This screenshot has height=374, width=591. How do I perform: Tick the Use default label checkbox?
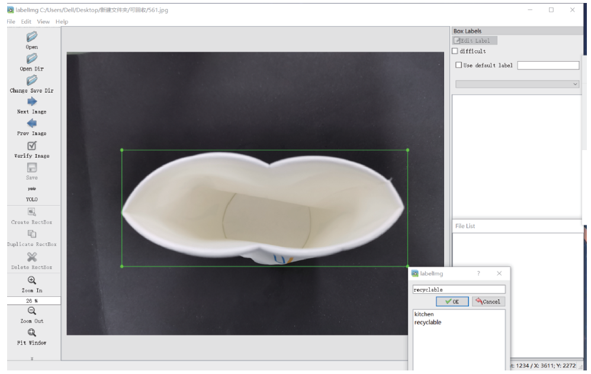pos(458,65)
